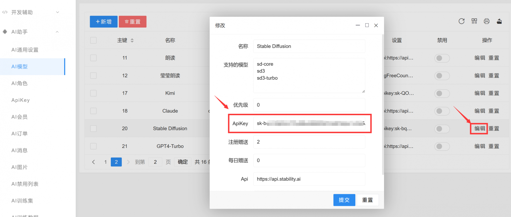Image resolution: width=511 pixels, height=217 pixels.
Task: Check the row checkbox for Kimi
Action: (x=93, y=93)
